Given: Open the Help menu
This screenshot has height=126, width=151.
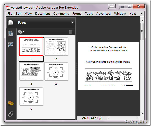Looking at the screenshot, I should click(133, 14).
